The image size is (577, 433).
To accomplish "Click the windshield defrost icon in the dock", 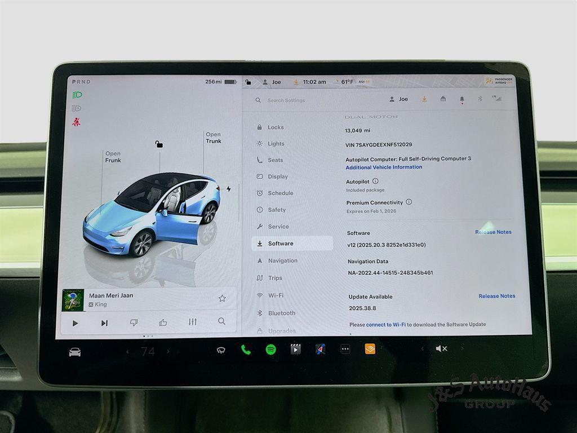I will click(221, 350).
